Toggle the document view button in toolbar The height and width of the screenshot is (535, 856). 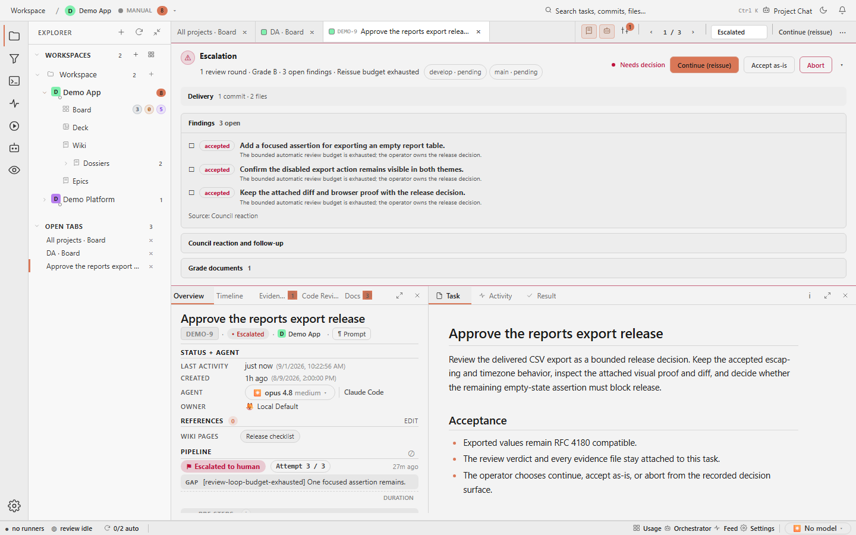[x=588, y=32]
